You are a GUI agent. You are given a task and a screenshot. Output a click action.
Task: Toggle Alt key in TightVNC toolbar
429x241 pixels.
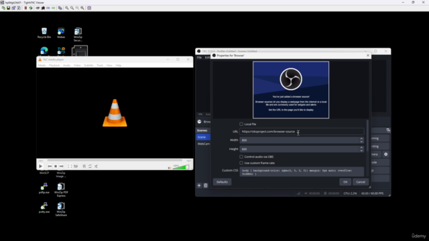(53, 8)
